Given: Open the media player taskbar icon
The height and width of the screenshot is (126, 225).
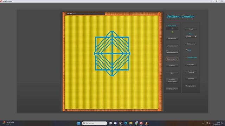Looking at the screenshot, I should pos(121,123).
